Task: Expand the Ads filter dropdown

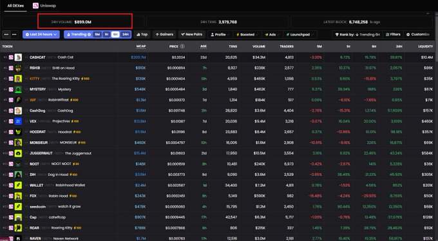Action: click(x=272, y=35)
